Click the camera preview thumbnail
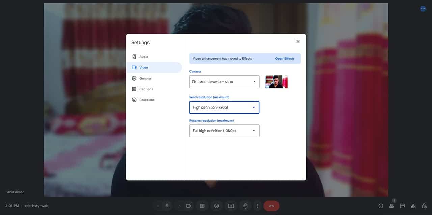 (276, 82)
